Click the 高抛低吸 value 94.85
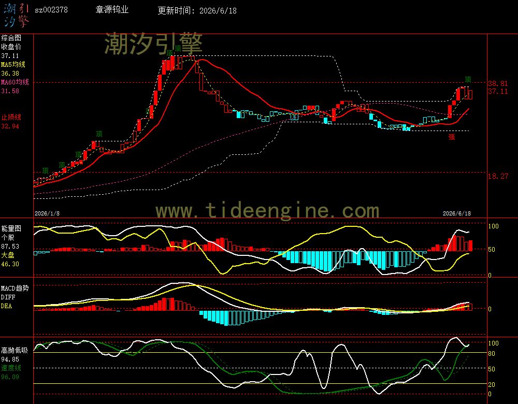Image resolution: width=518 pixels, height=404 pixels. pos(10,359)
